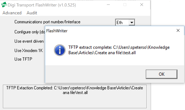Close the FlashWriter message dialog

(178, 30)
